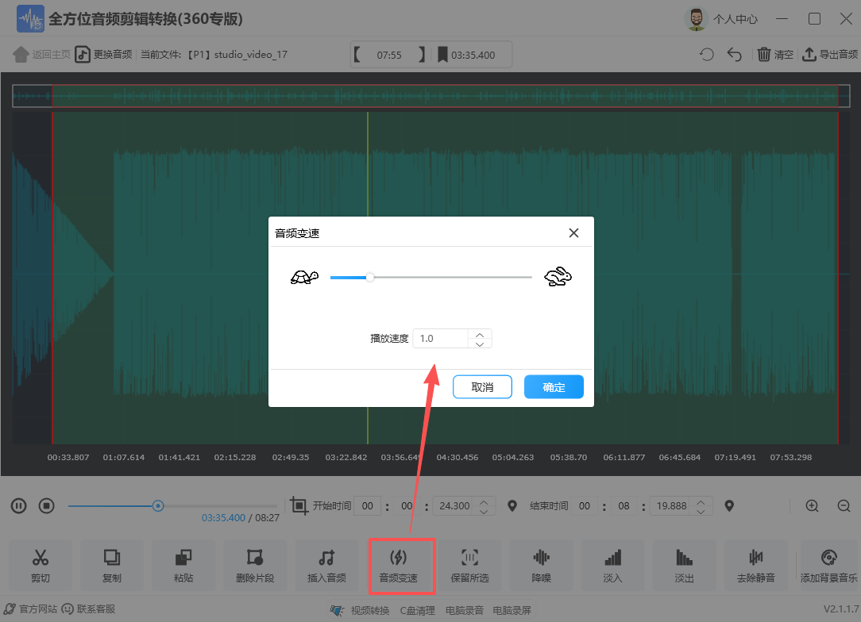Select the Fade in (淡入) tool
This screenshot has width=861, height=622.
tap(612, 566)
